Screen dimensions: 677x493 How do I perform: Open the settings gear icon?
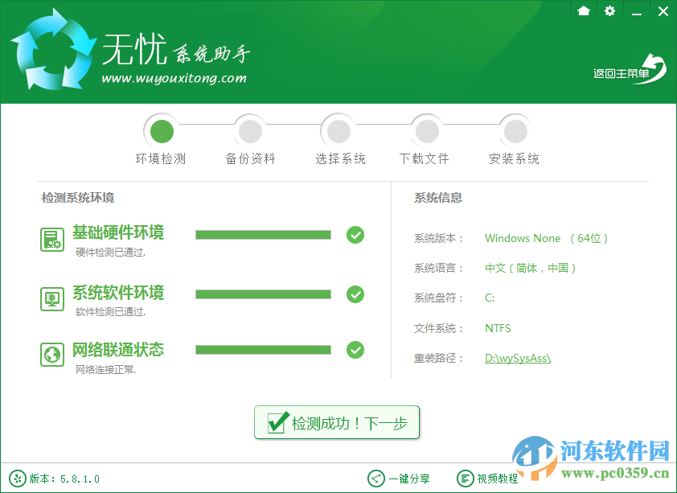(609, 11)
